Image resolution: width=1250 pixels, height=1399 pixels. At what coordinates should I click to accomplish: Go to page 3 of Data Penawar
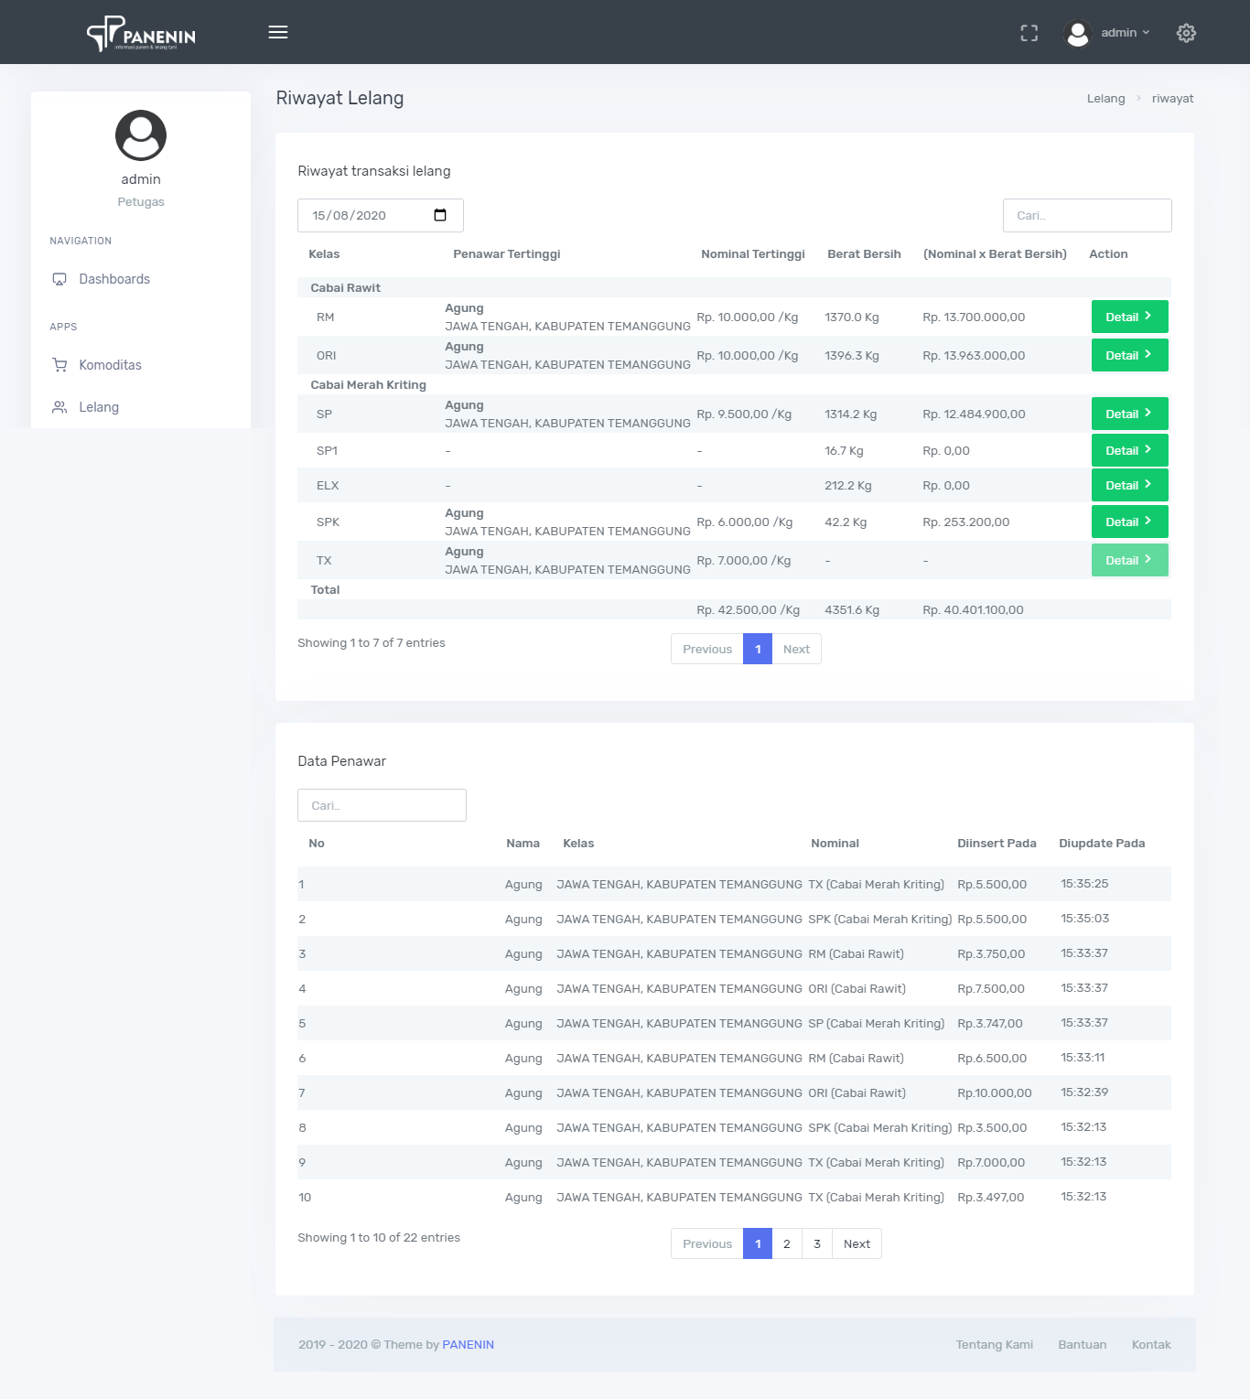(x=817, y=1243)
